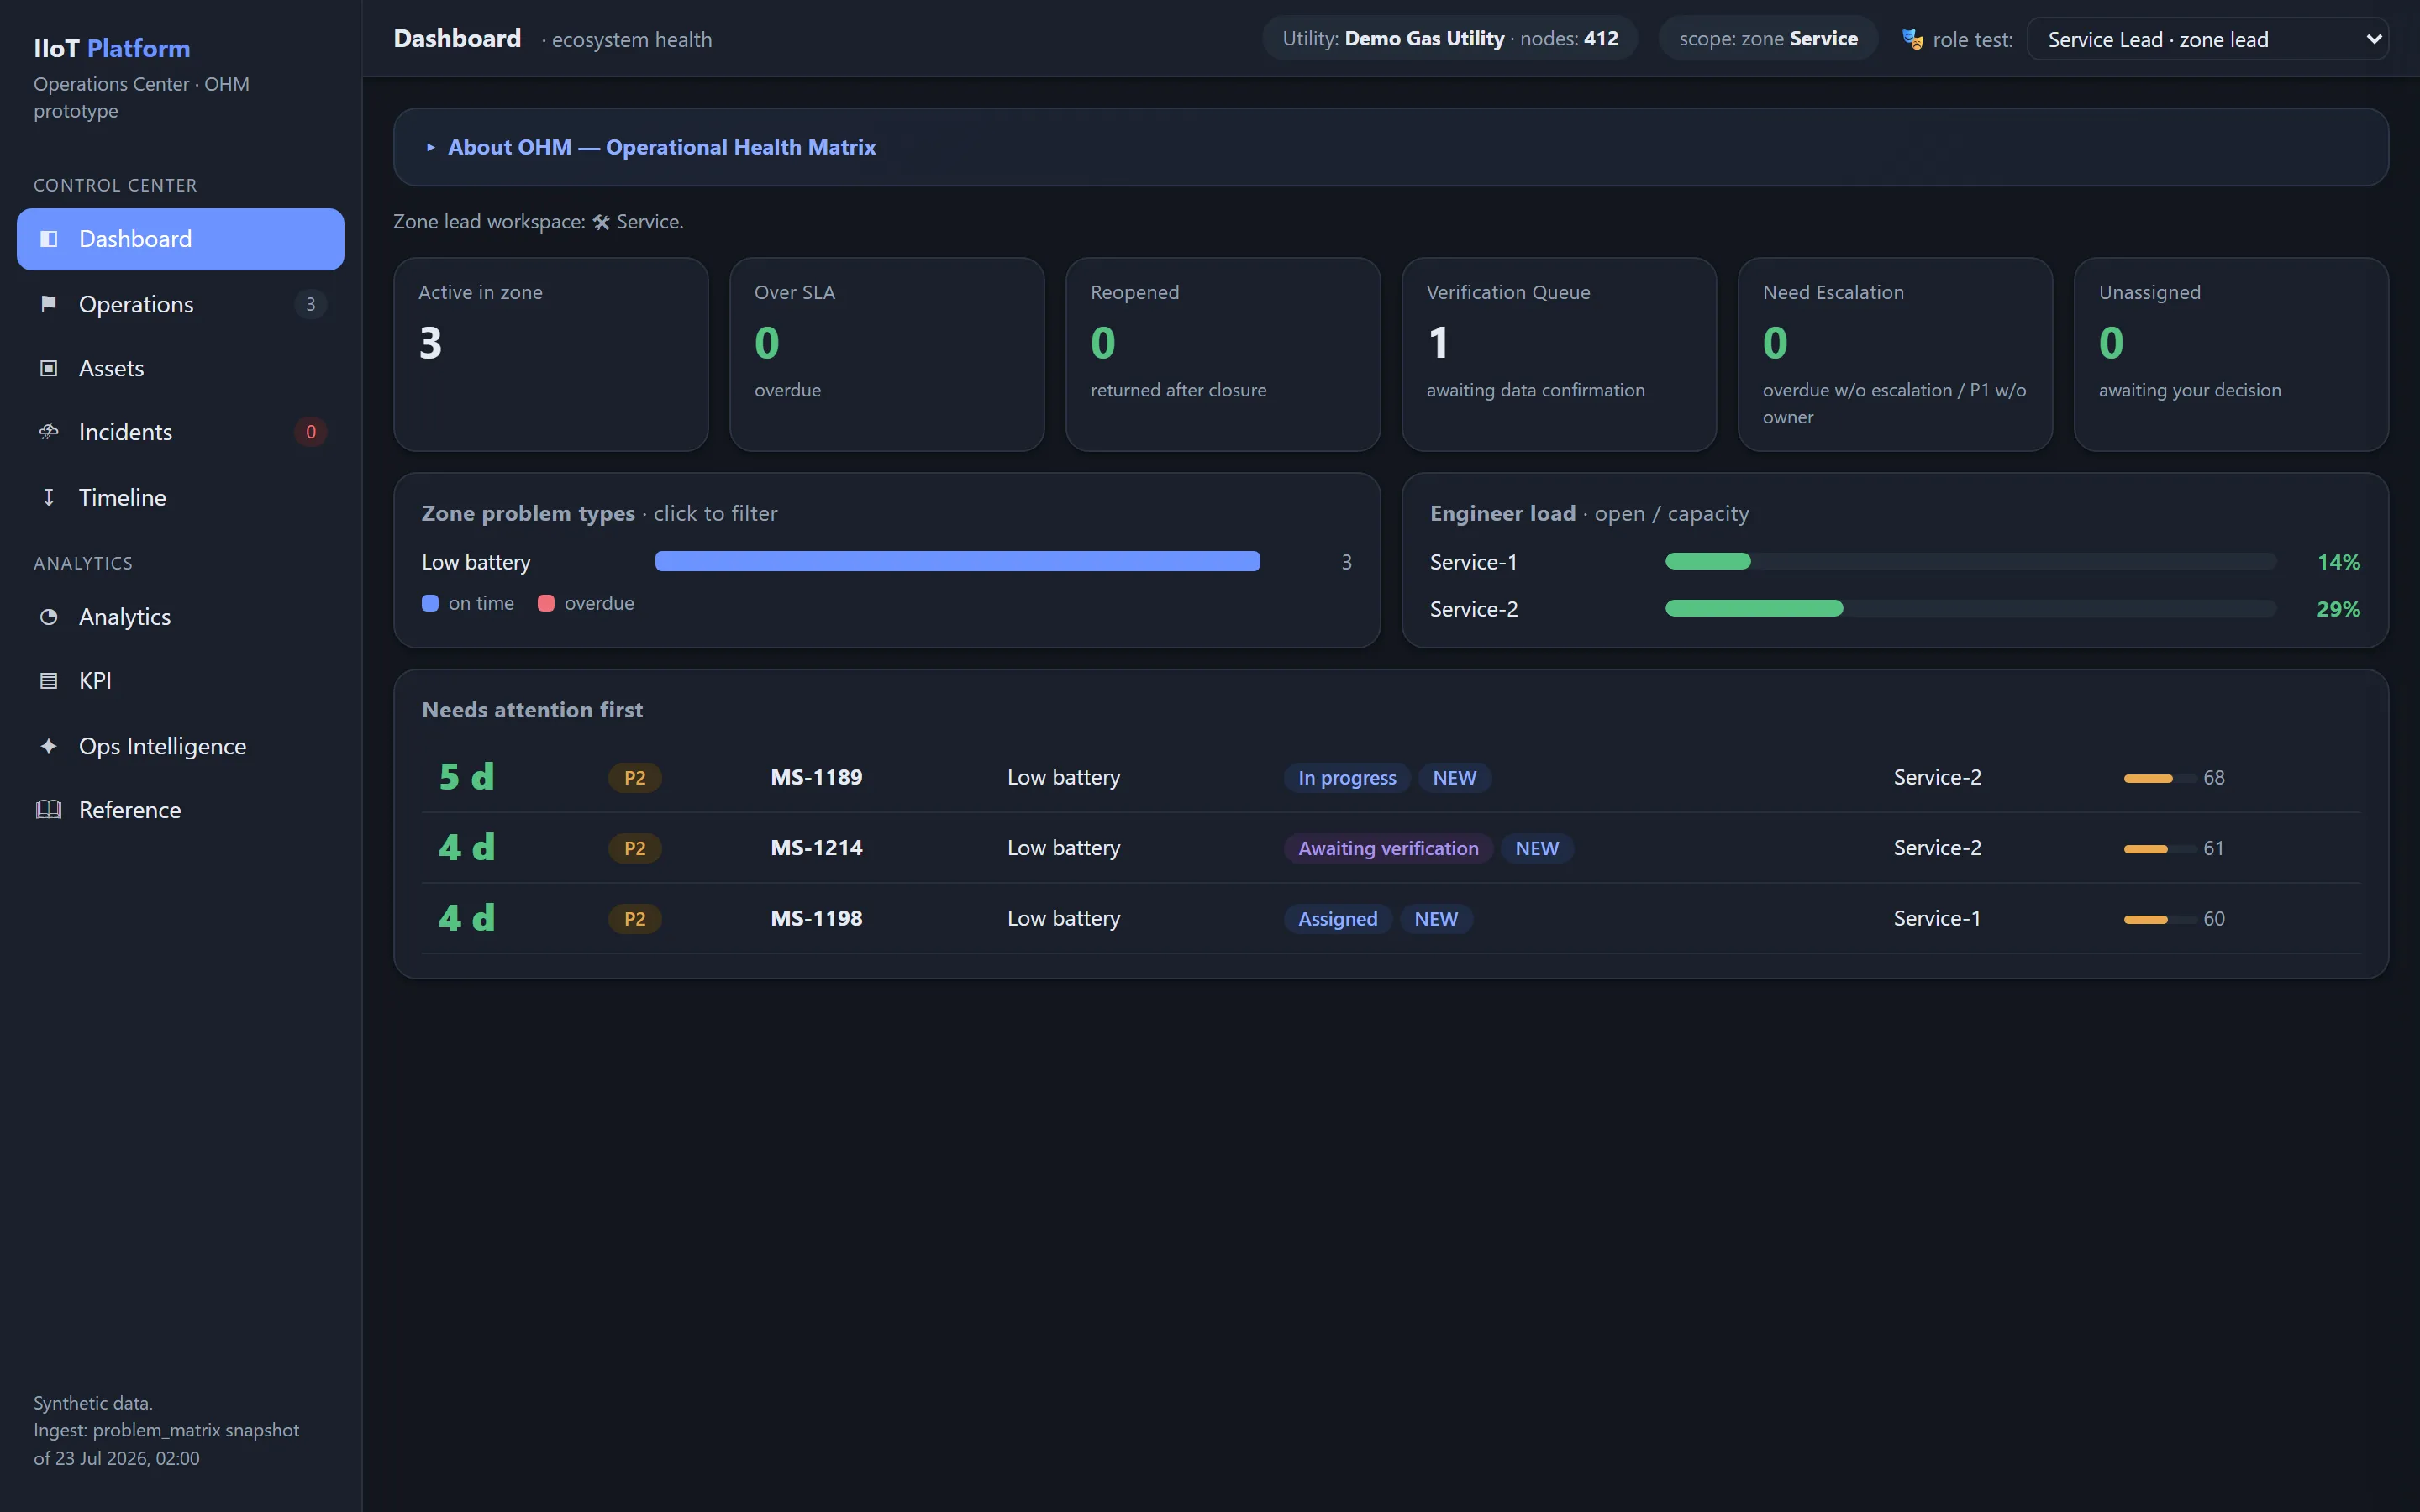Click the KPI list icon
This screenshot has height=1512, width=2420.
point(48,681)
